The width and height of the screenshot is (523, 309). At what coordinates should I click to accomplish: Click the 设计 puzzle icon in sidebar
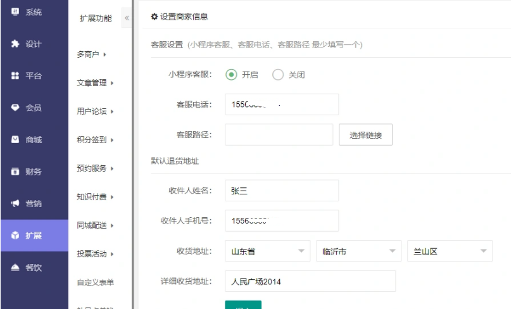[x=16, y=44]
